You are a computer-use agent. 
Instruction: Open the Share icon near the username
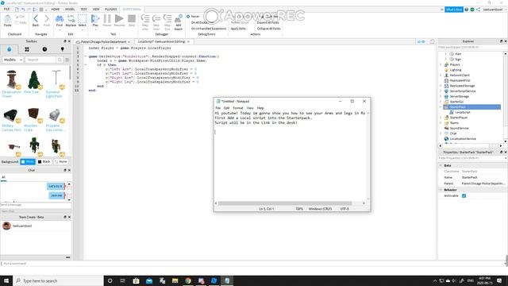pyautogui.click(x=478, y=10)
